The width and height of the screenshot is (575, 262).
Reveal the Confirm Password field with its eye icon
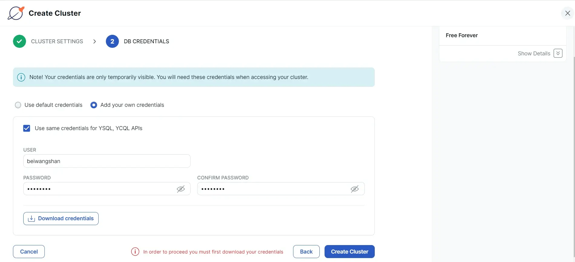355,189
